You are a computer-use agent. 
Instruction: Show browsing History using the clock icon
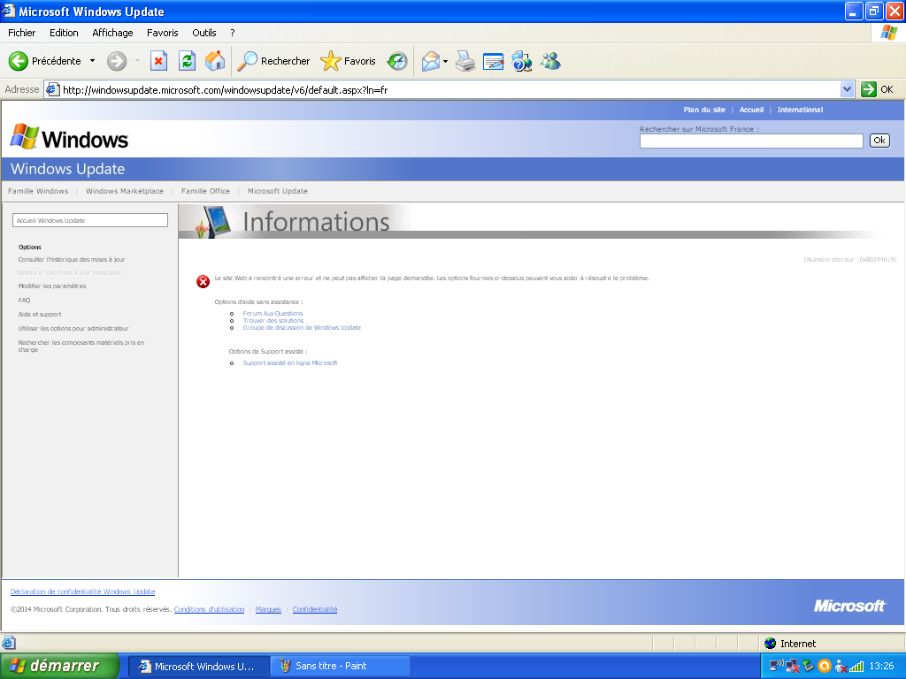[397, 61]
